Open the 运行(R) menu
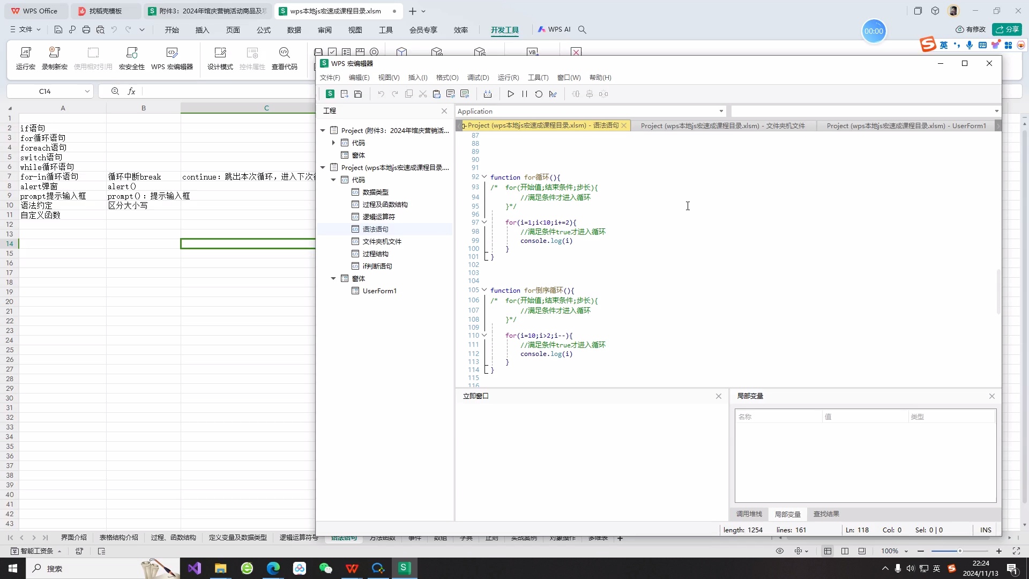This screenshot has width=1029, height=579. 508,77
